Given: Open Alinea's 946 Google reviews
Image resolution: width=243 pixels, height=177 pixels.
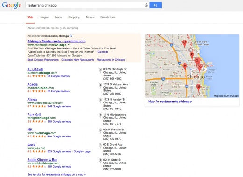Looking at the screenshot, I should (x=59, y=106).
